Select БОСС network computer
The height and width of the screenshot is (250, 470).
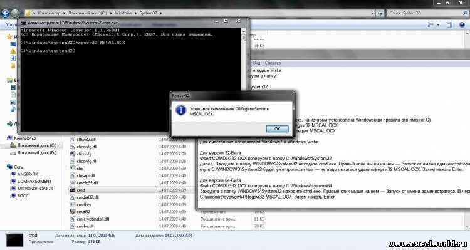(x=23, y=195)
